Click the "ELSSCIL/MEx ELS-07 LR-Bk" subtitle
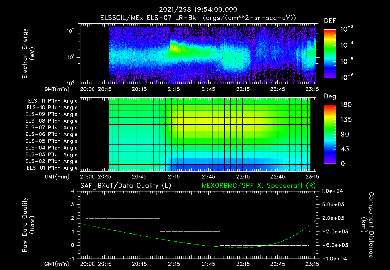The width and height of the screenshot is (390, 270). (148, 18)
